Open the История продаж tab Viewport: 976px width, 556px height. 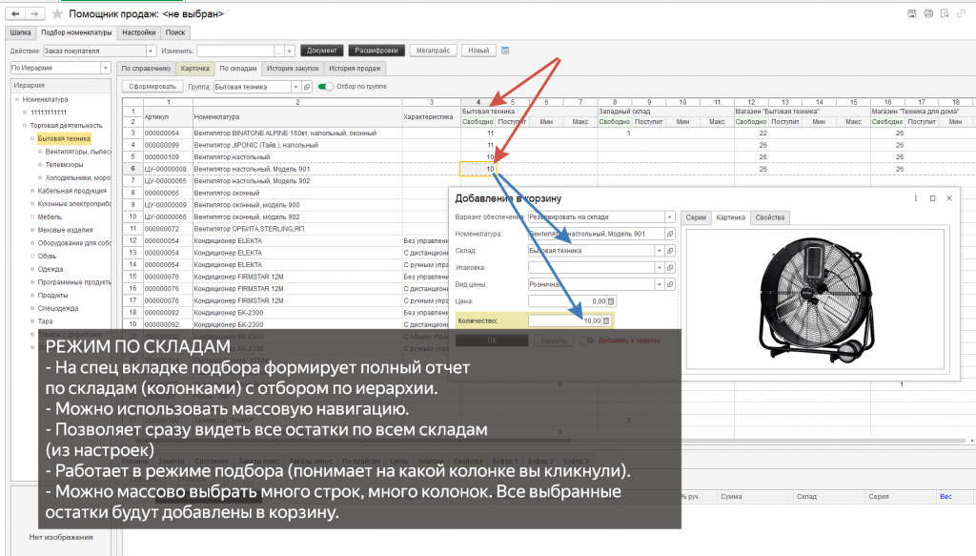pyautogui.click(x=355, y=69)
